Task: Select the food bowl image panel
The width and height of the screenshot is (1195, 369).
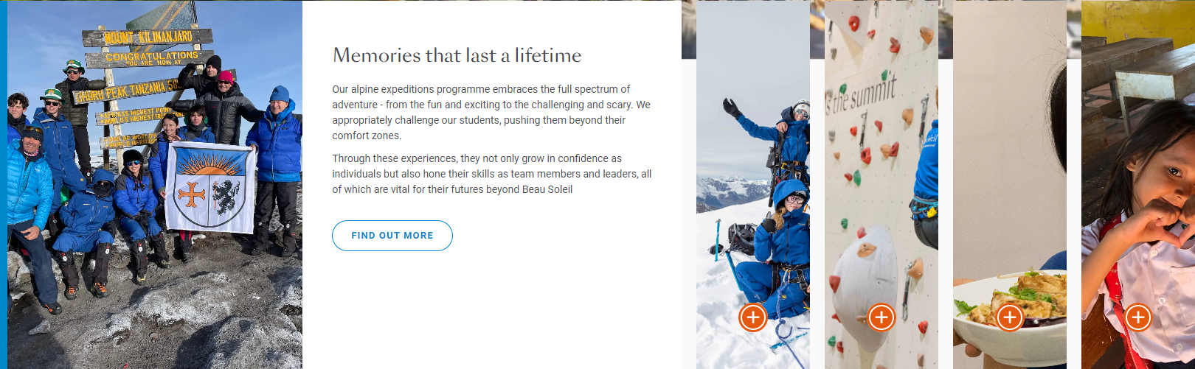Action: (1009, 184)
